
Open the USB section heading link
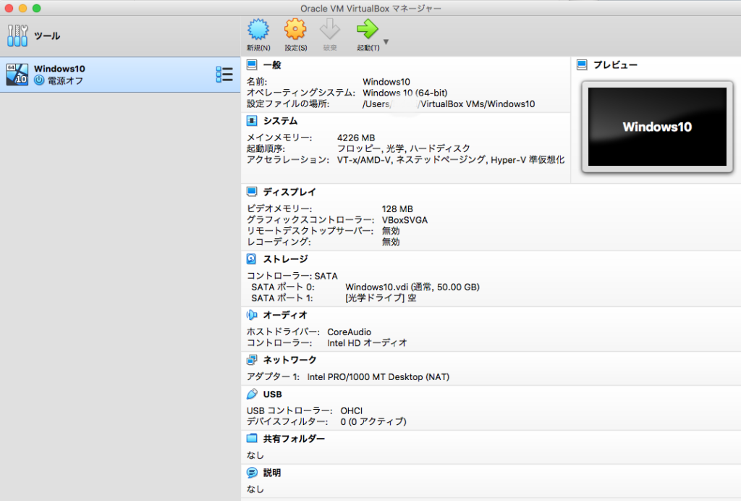(273, 394)
